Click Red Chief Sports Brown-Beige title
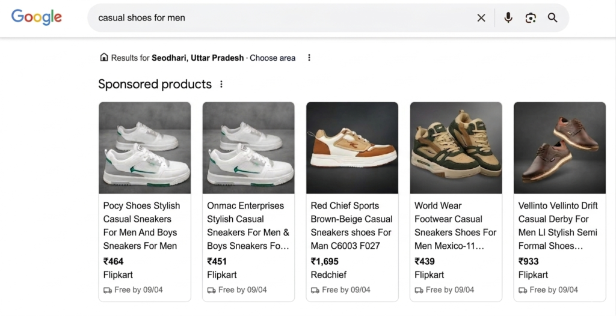Screen dimensions: 616x316 (x=351, y=226)
